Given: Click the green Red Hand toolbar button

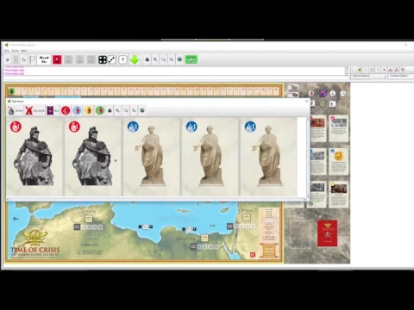Looking at the screenshot, I should 191,59.
